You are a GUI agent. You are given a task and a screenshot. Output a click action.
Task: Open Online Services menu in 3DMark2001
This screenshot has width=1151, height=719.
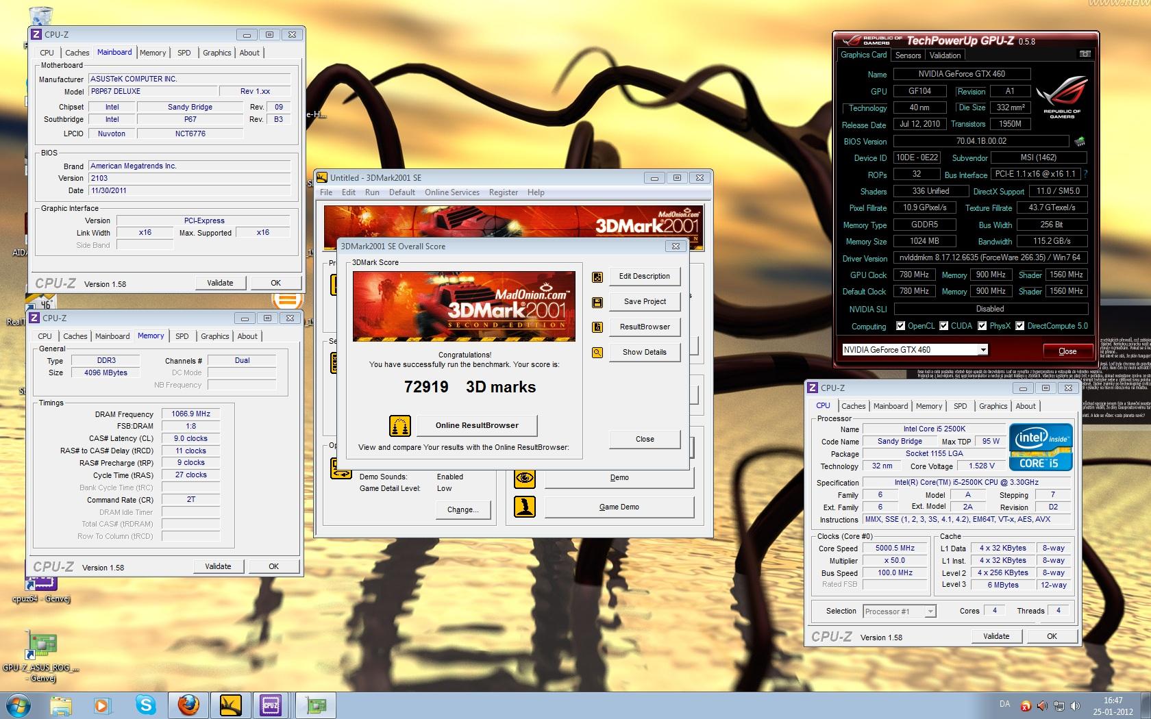(x=452, y=192)
